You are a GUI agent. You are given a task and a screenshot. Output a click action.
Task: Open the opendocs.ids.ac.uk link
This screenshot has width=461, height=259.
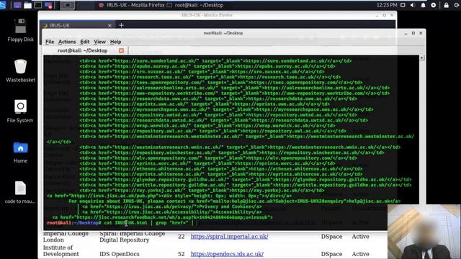point(227,254)
